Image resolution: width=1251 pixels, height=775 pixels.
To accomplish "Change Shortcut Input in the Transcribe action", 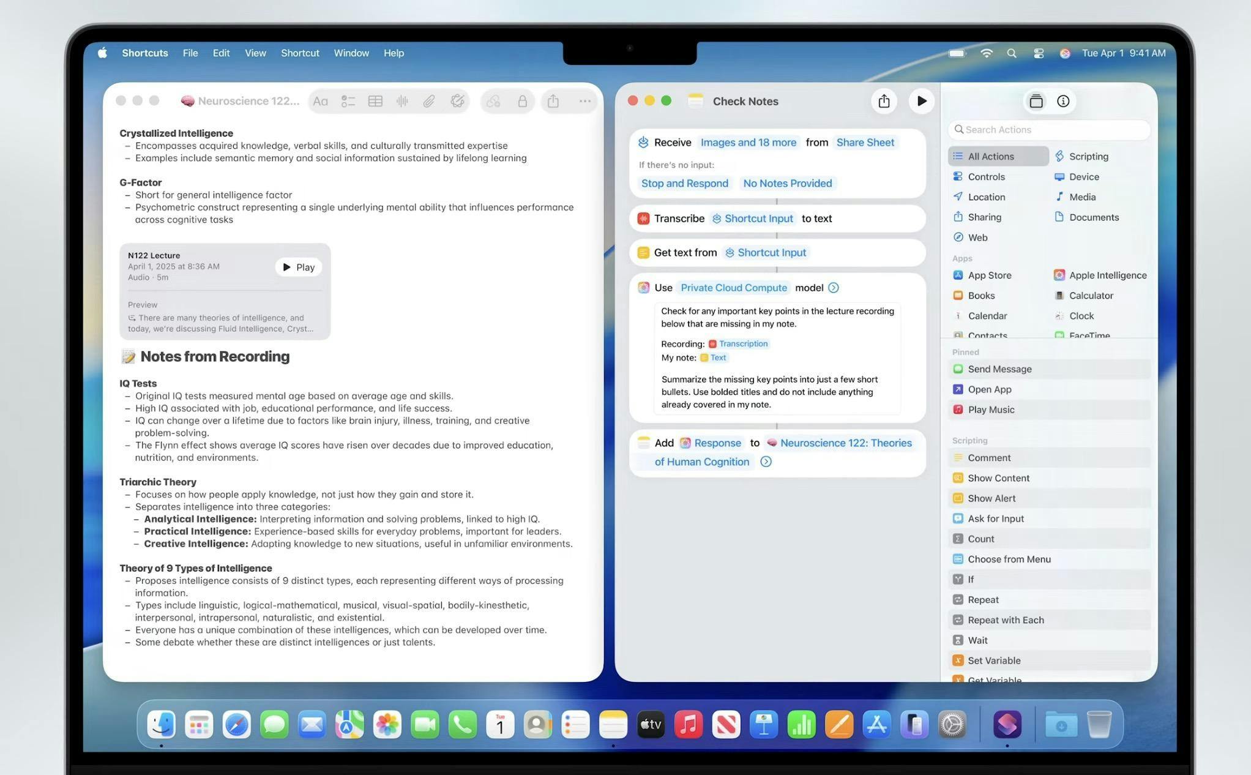I will click(753, 219).
